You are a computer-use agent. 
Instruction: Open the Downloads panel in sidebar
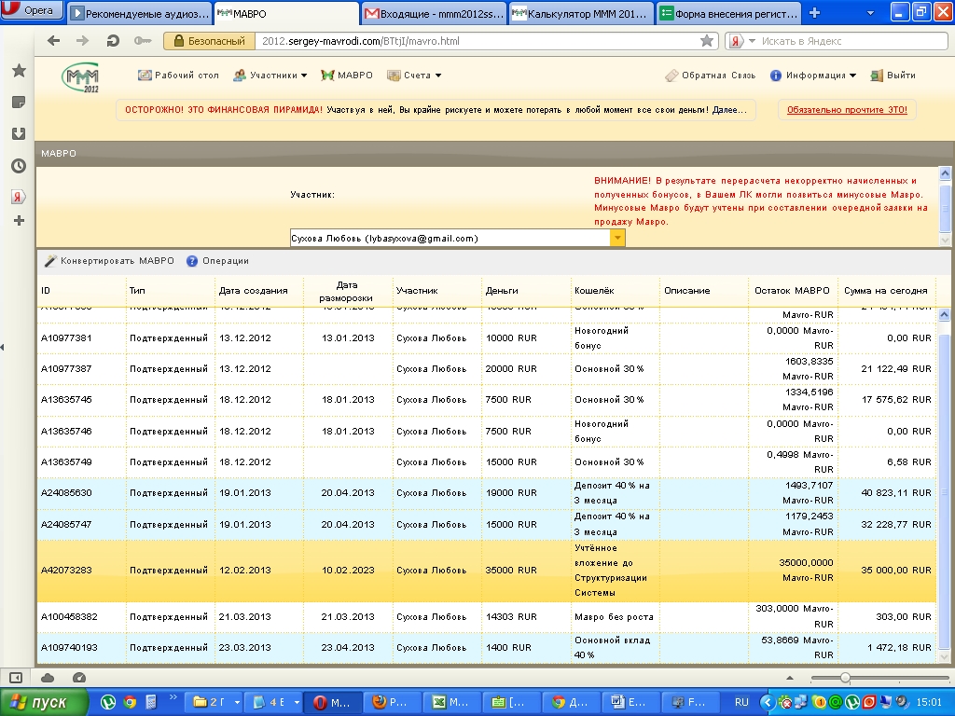click(x=19, y=134)
